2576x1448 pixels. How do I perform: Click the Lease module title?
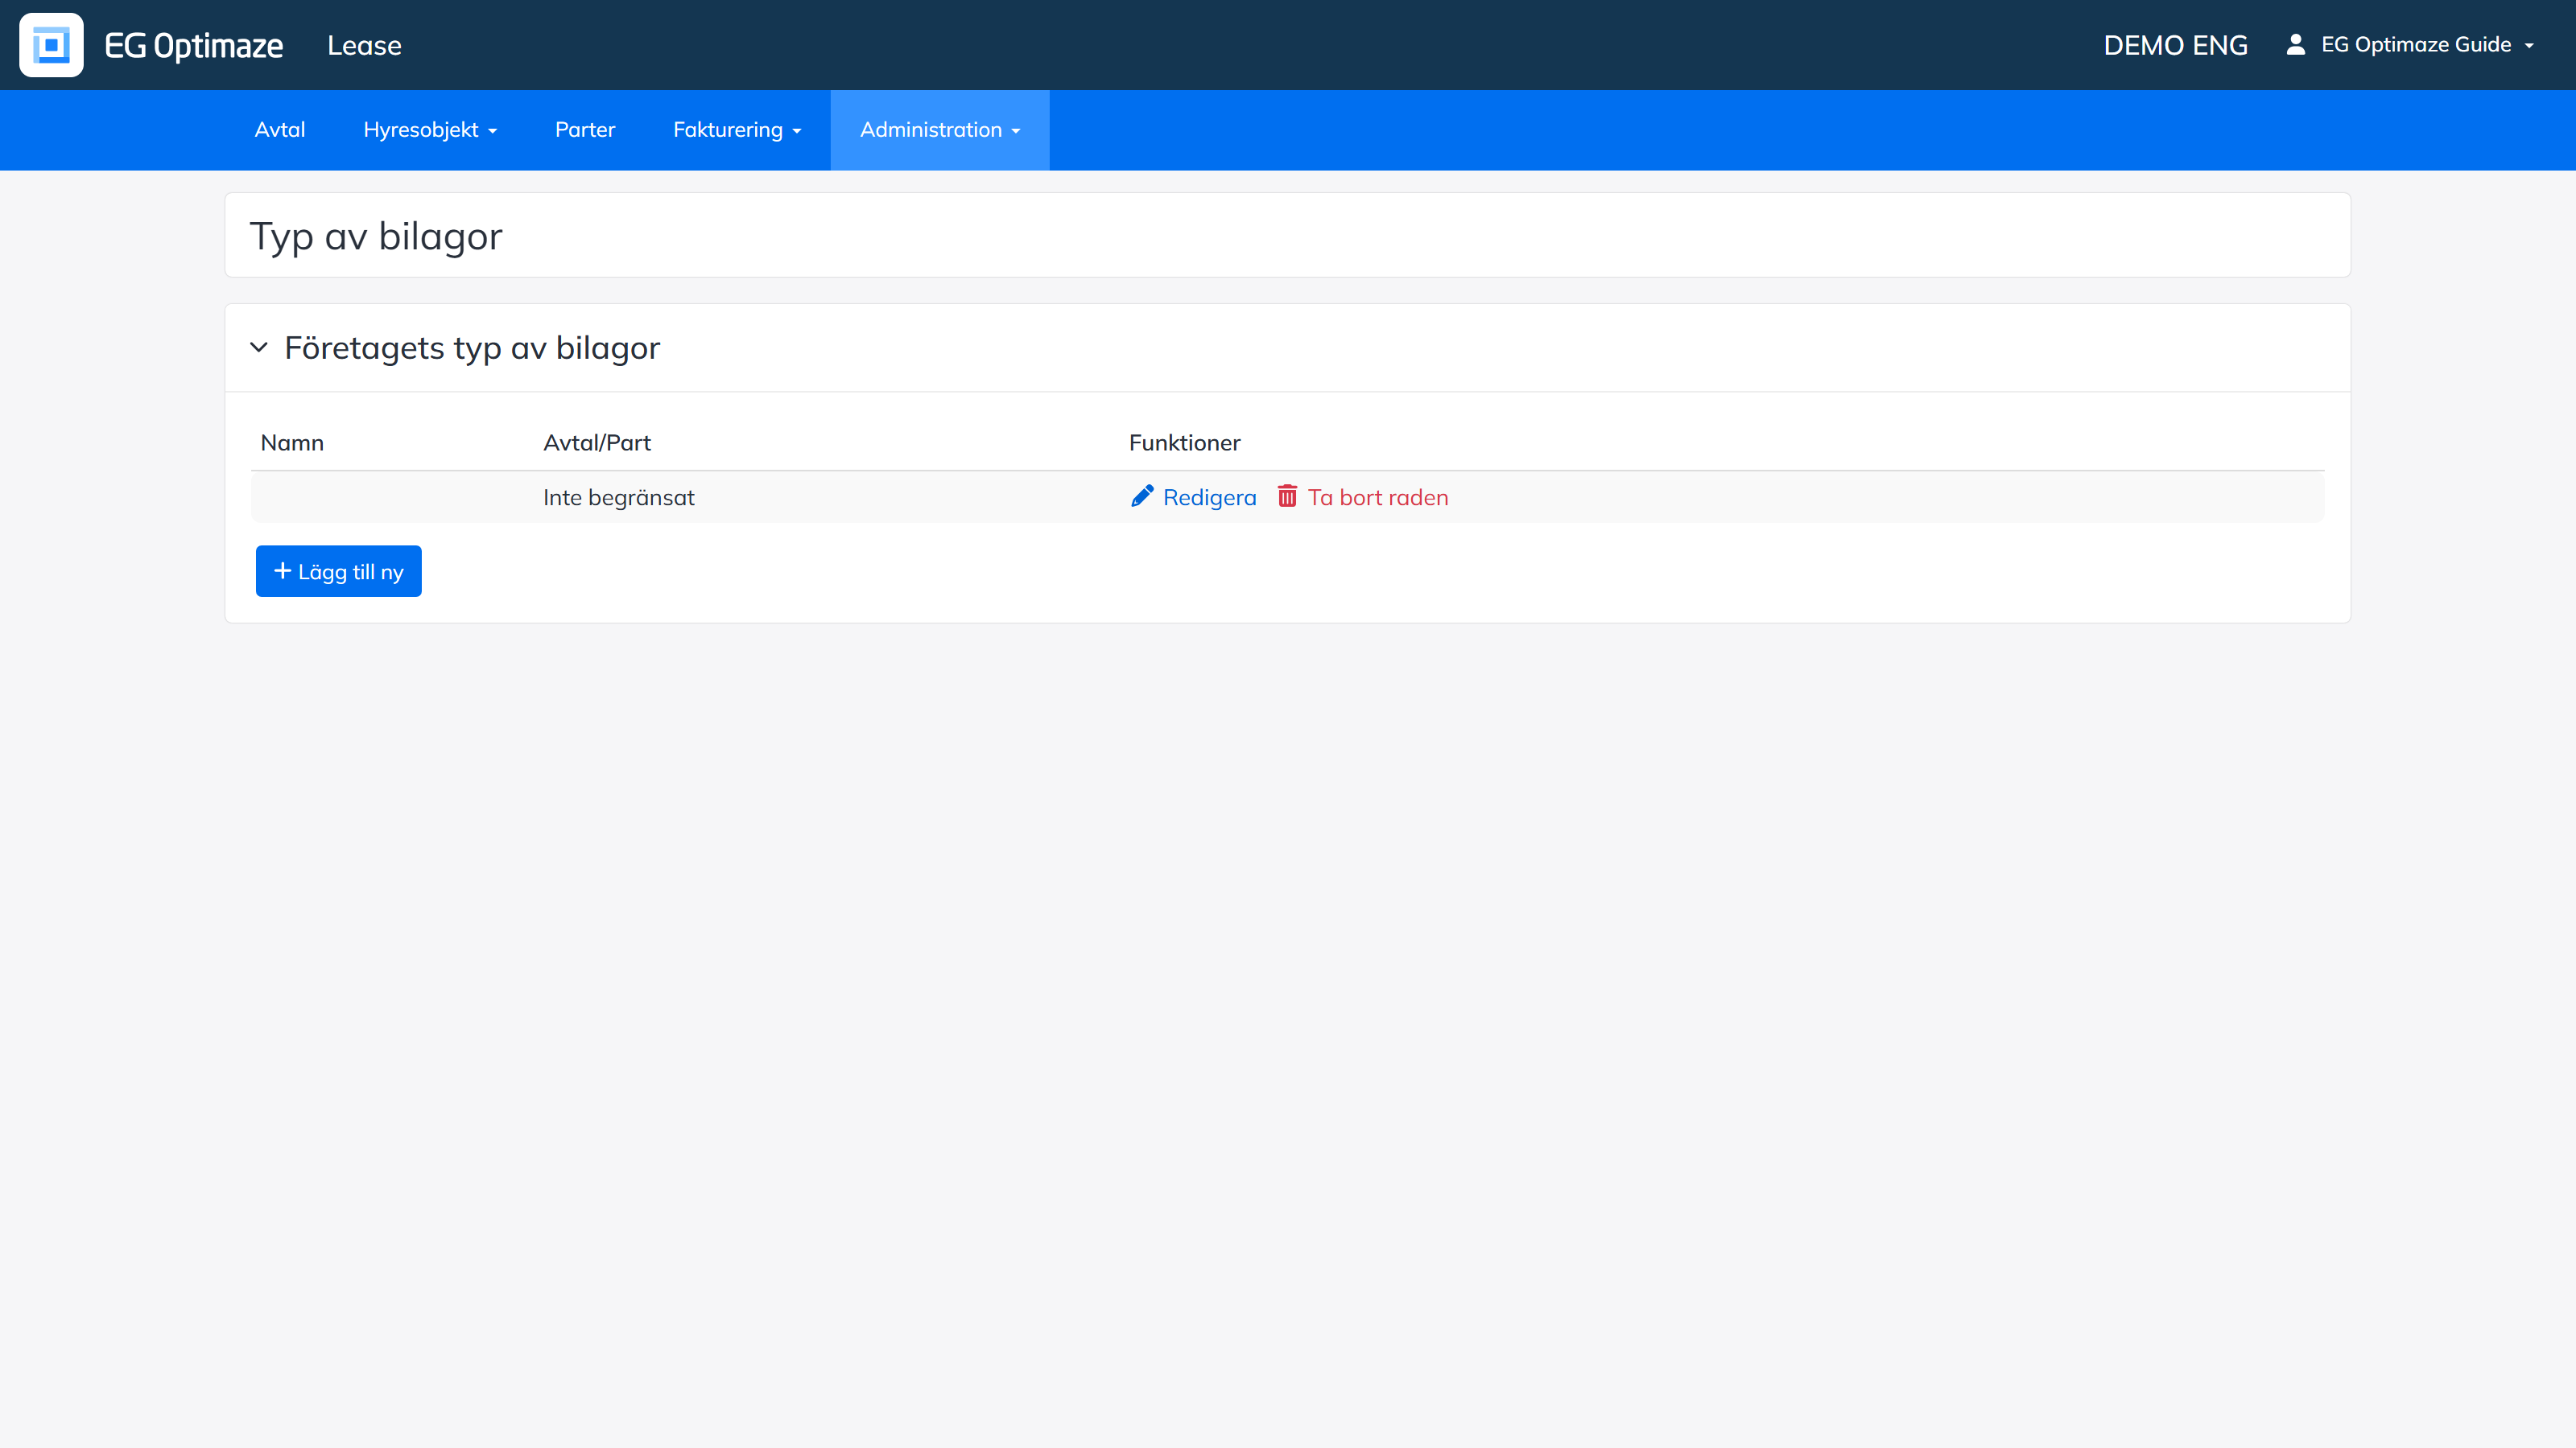364,45
